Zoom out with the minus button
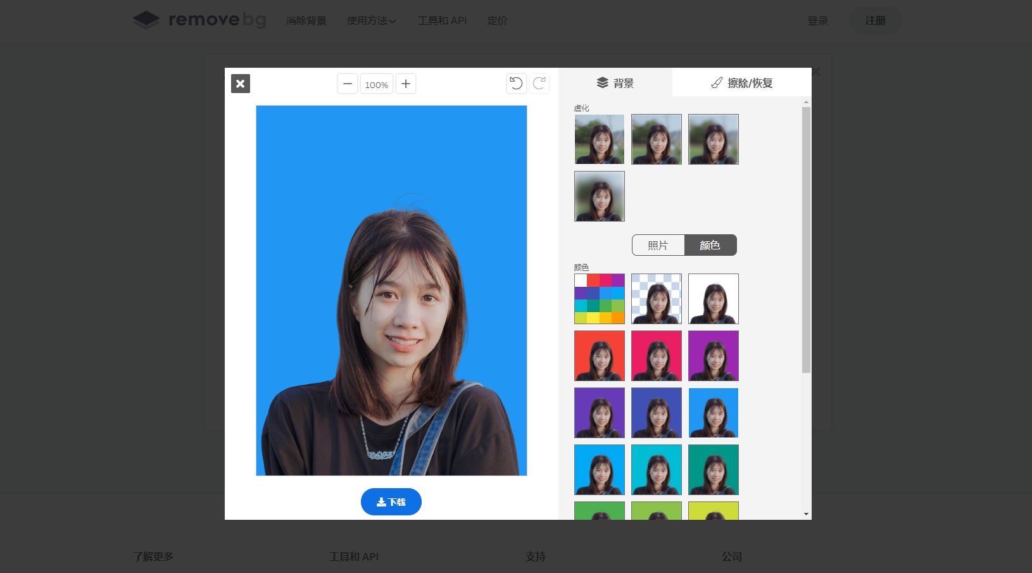Viewport: 1032px width, 573px height. click(348, 84)
